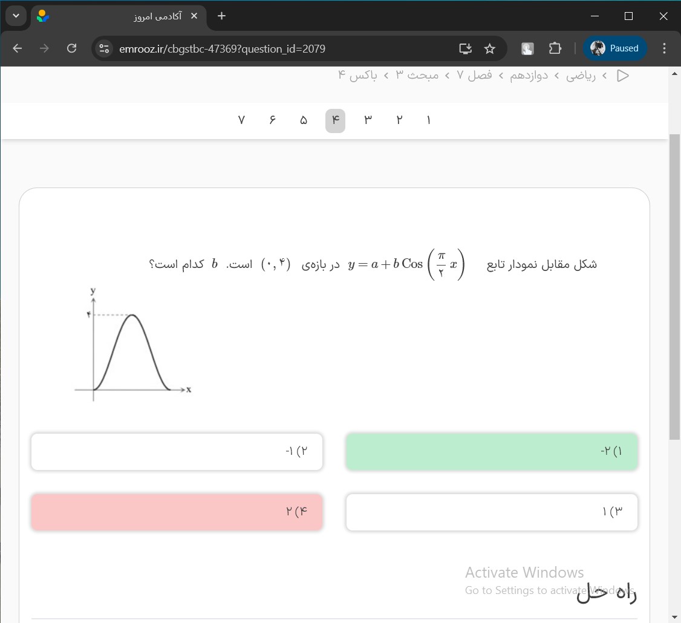The image size is (681, 623).
Task: Click the address bar URL field
Action: tap(272, 48)
